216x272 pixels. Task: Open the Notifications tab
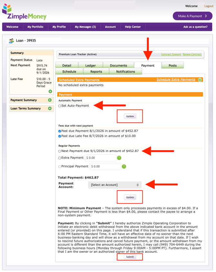click(x=125, y=72)
